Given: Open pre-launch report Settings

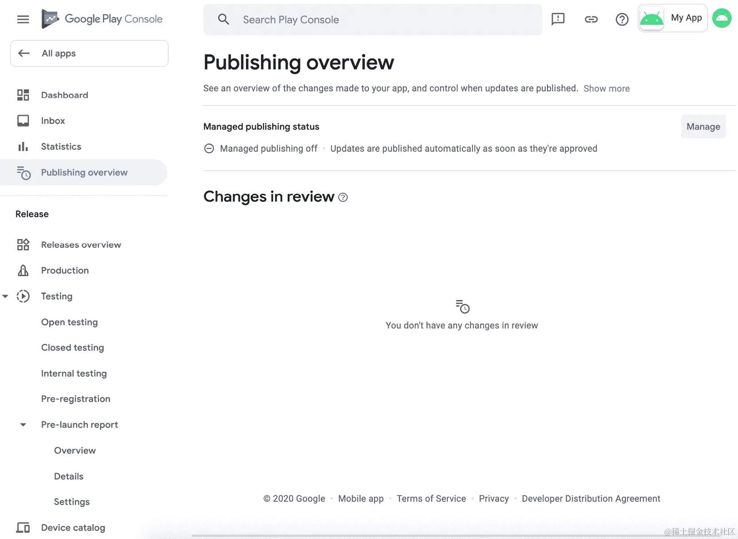Looking at the screenshot, I should [72, 502].
